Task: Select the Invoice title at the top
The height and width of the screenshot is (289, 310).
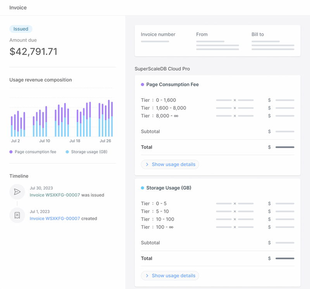Action: pos(18,7)
